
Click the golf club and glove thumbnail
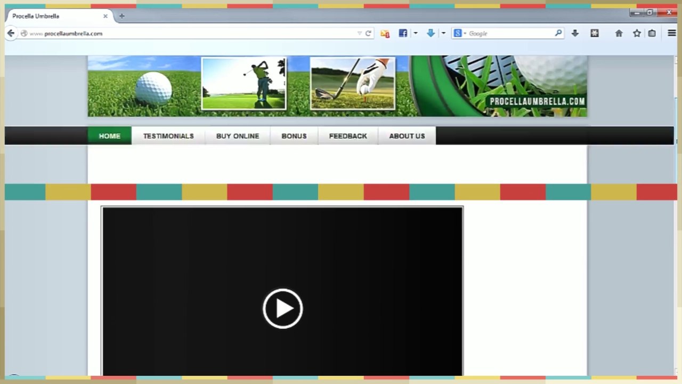coord(353,84)
